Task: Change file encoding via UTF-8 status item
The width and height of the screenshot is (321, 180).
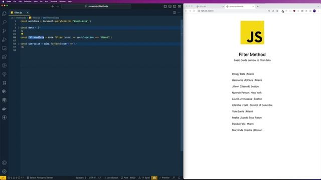Action: [92, 178]
